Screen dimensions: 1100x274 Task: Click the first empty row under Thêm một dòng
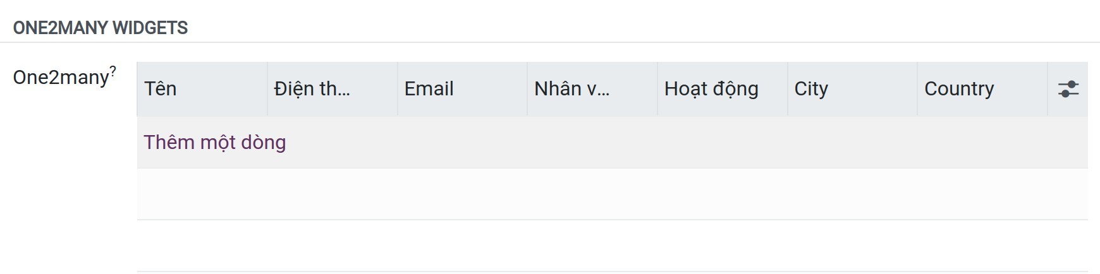click(612, 194)
